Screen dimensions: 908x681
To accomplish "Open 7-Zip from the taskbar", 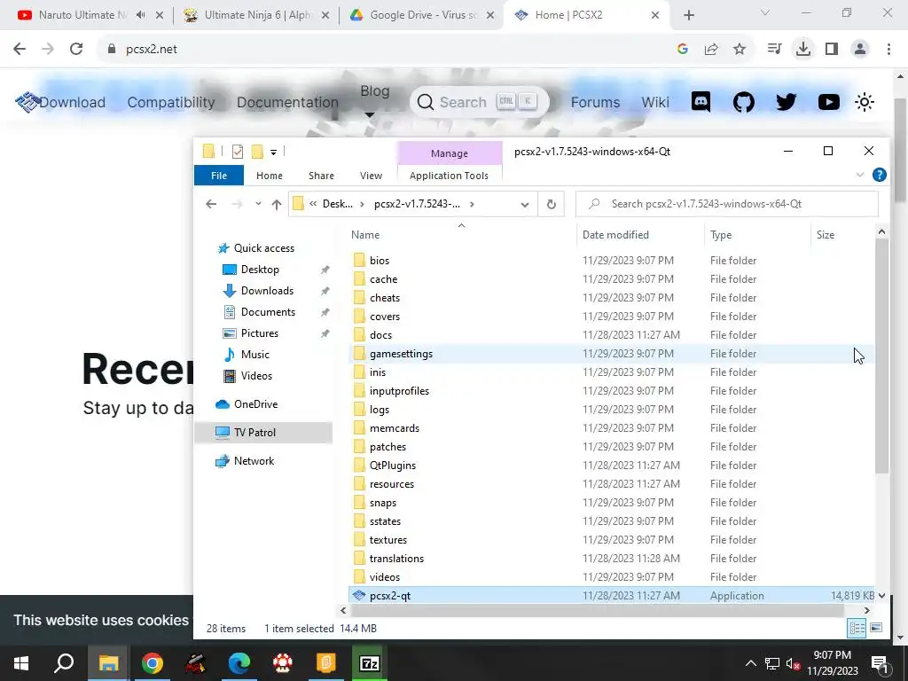I will [370, 663].
